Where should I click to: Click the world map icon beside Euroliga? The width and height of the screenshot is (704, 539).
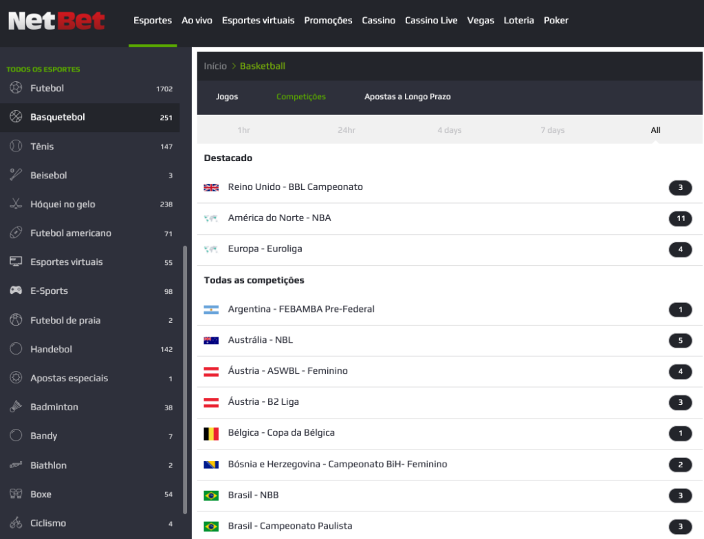[211, 249]
